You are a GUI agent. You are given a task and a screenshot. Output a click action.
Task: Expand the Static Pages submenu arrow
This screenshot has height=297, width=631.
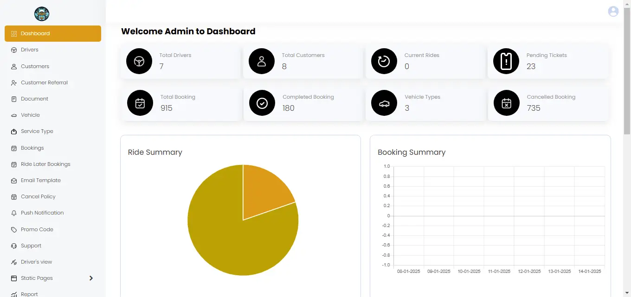(91, 278)
